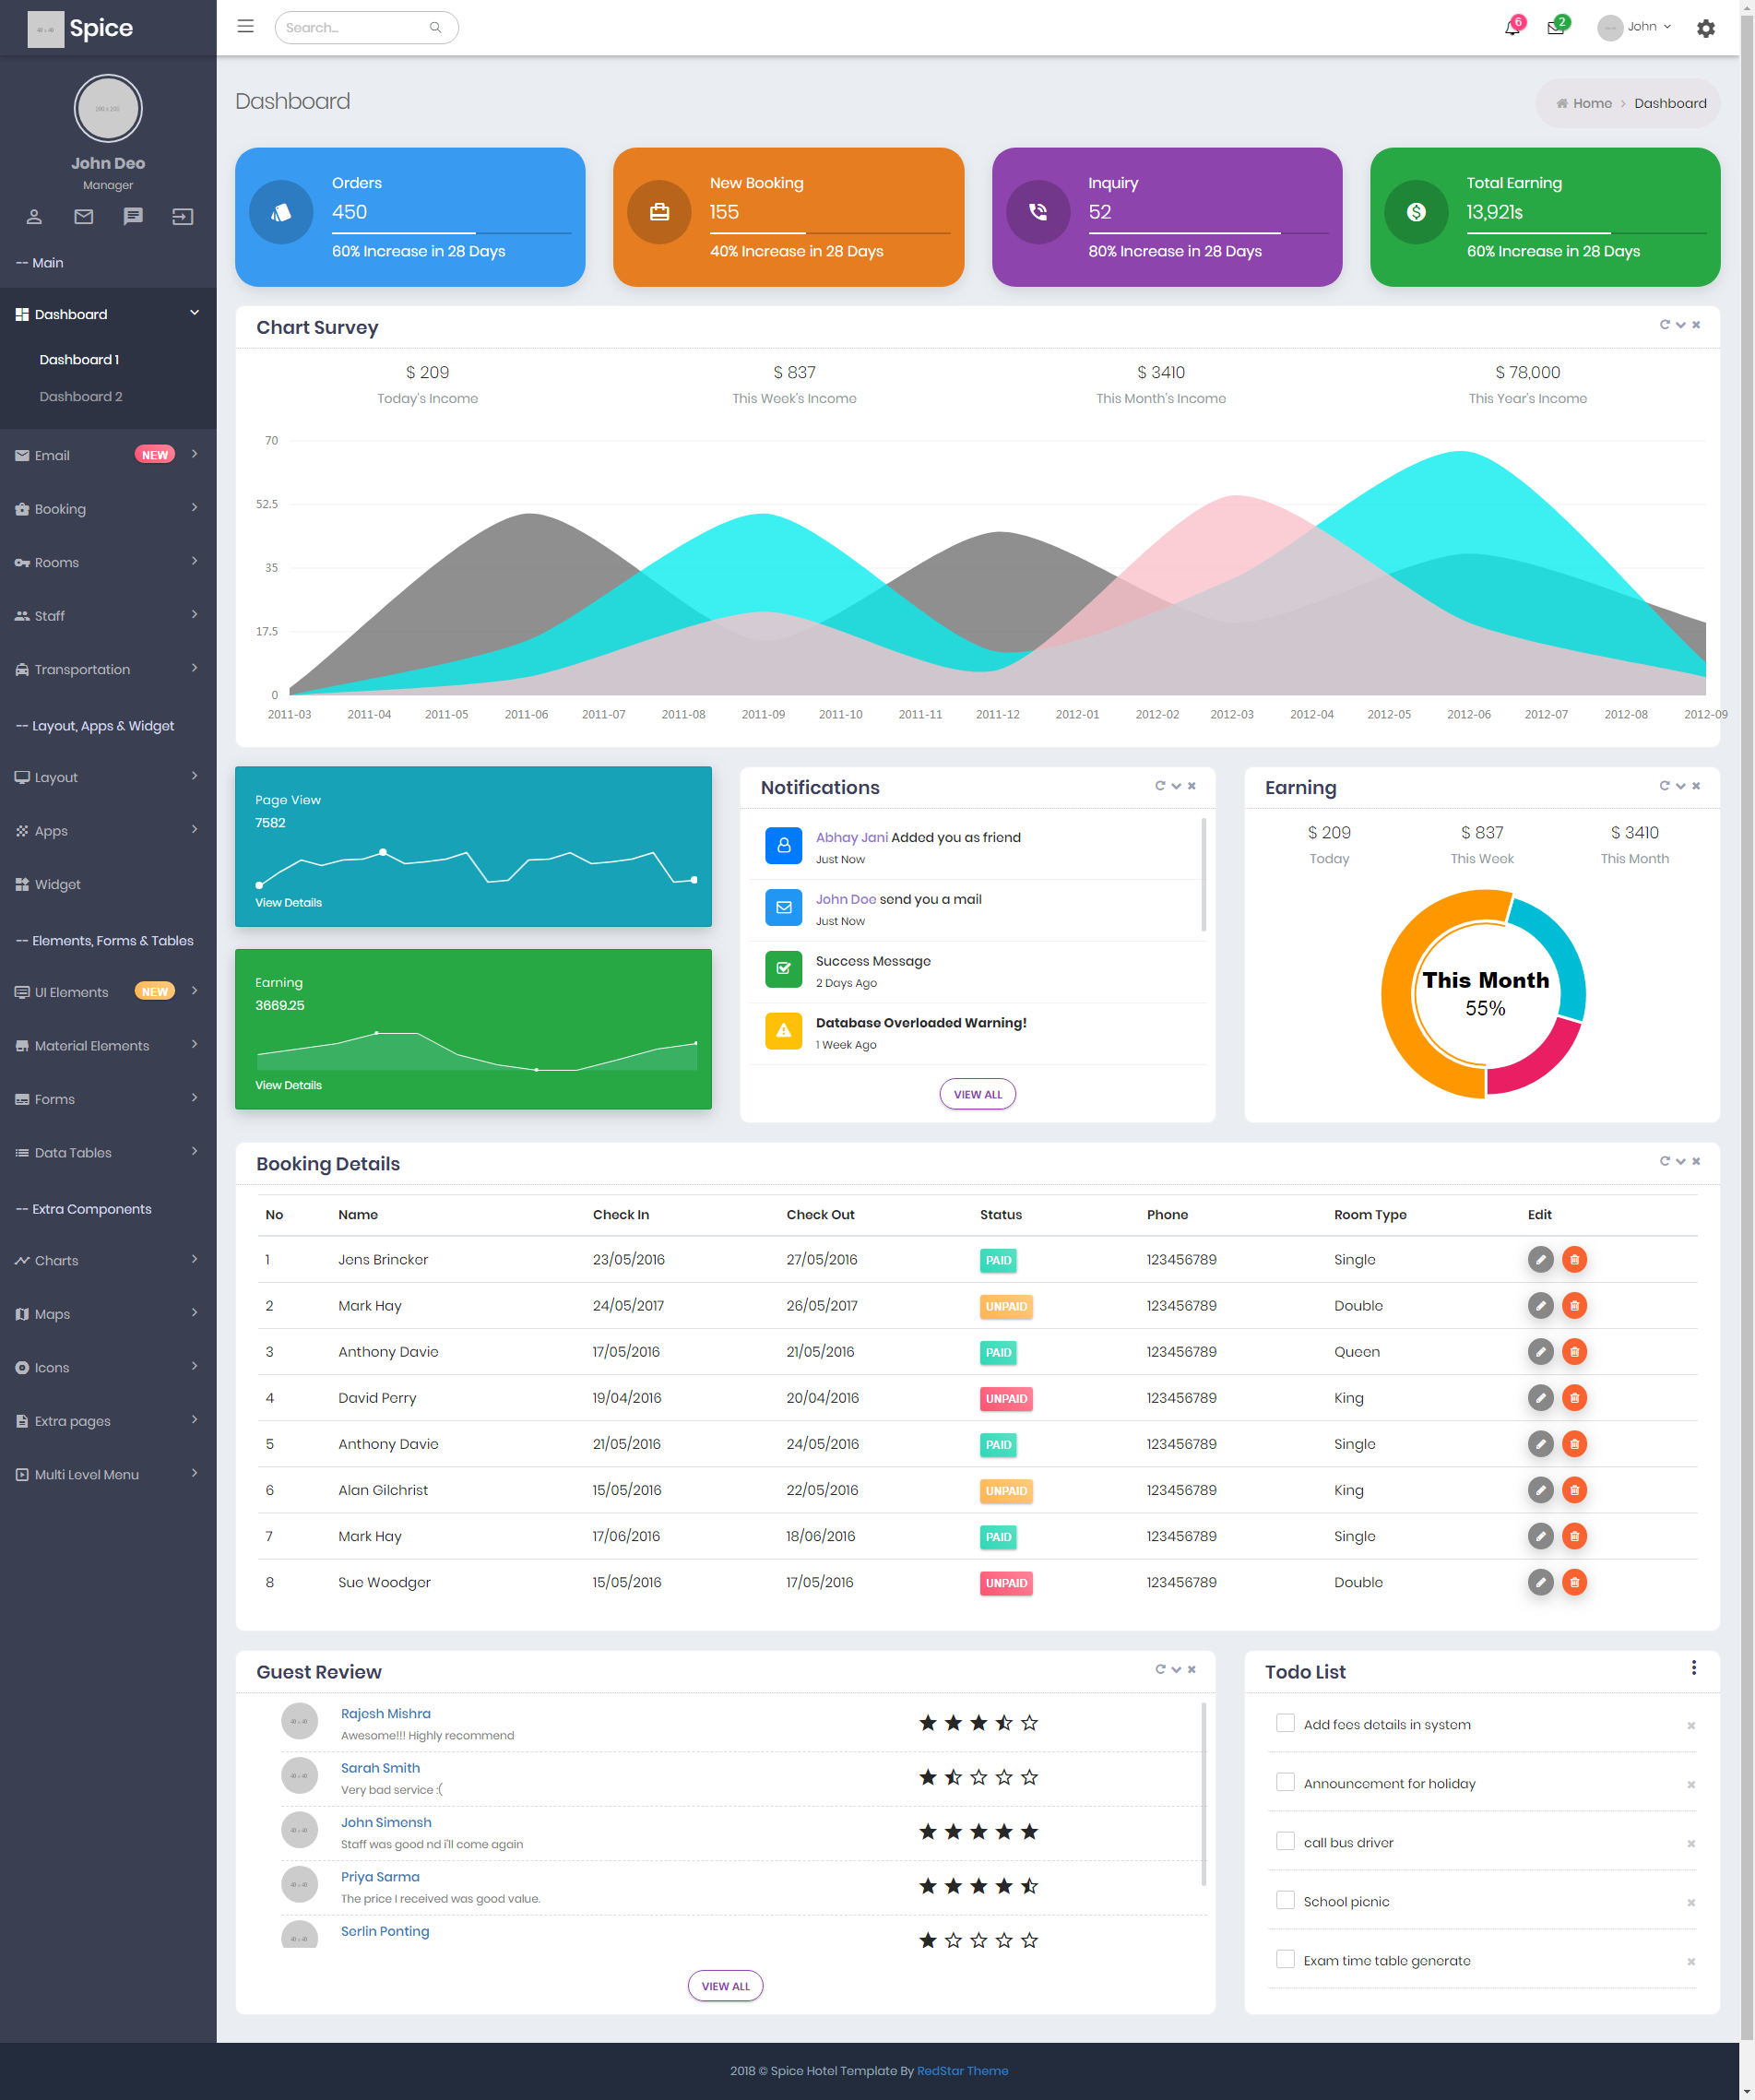This screenshot has width=1755, height=2100.
Task: Edit Jens Brincker's booking with pencil icon
Action: tap(1540, 1259)
